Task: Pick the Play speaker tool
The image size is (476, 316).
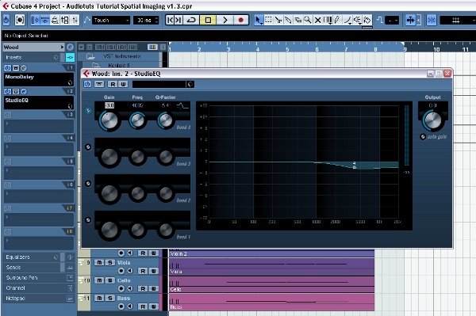Action: tap(357, 21)
